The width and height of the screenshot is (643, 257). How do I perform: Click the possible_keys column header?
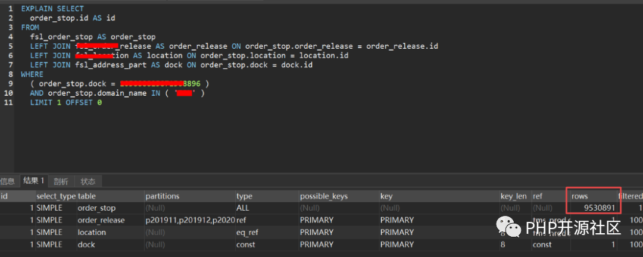pos(339,196)
